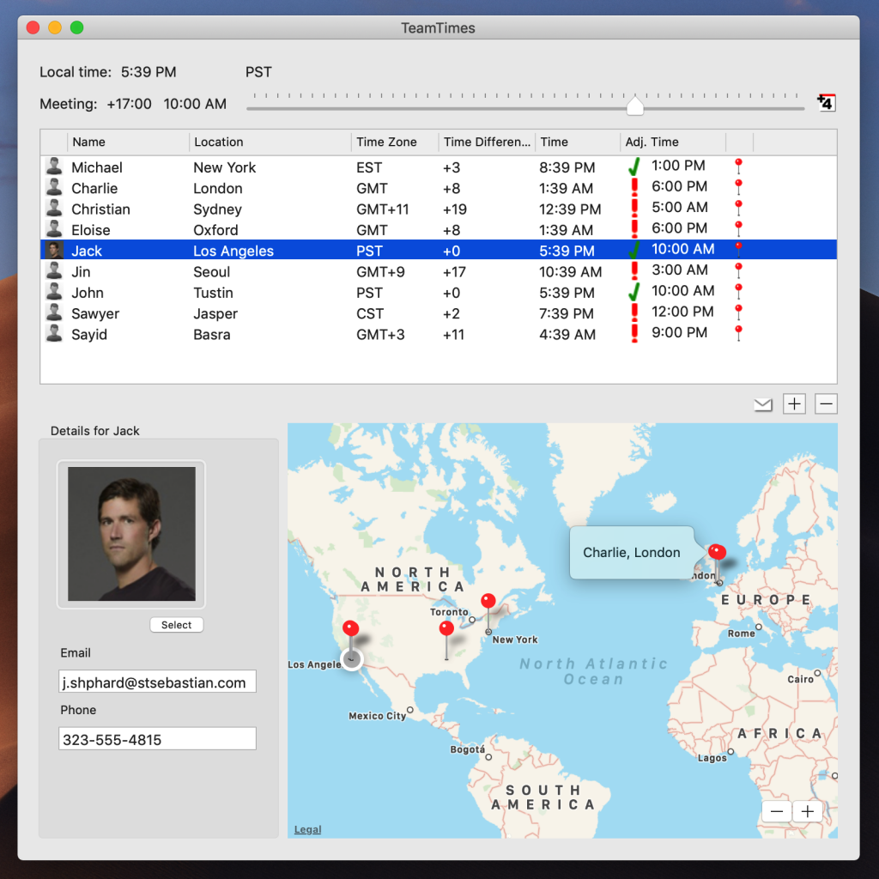Click the central US Jasper map pin
The height and width of the screenshot is (879, 879).
[x=446, y=629]
